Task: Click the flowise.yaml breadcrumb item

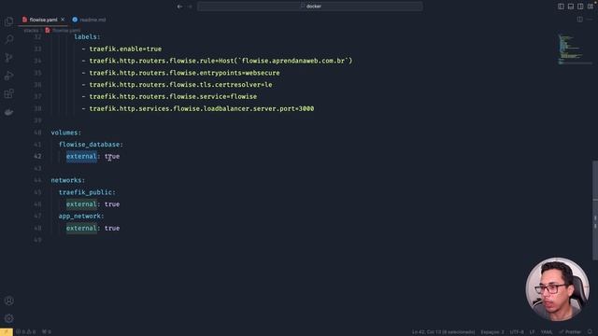Action: pos(63,30)
